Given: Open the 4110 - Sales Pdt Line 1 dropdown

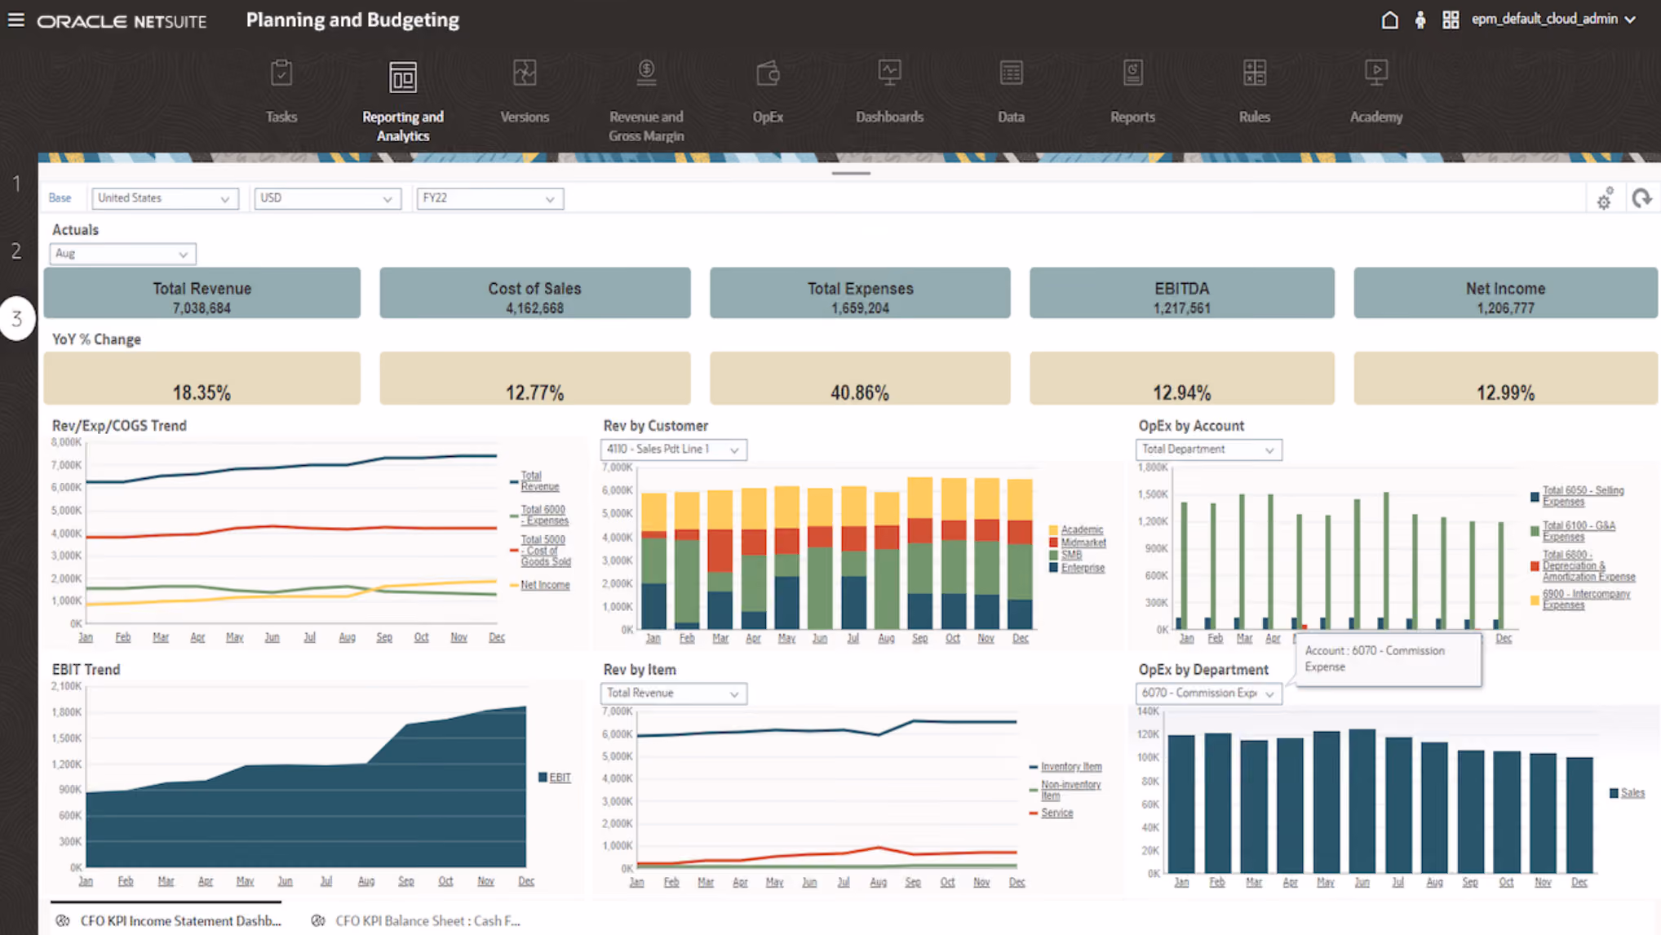Looking at the screenshot, I should [673, 450].
